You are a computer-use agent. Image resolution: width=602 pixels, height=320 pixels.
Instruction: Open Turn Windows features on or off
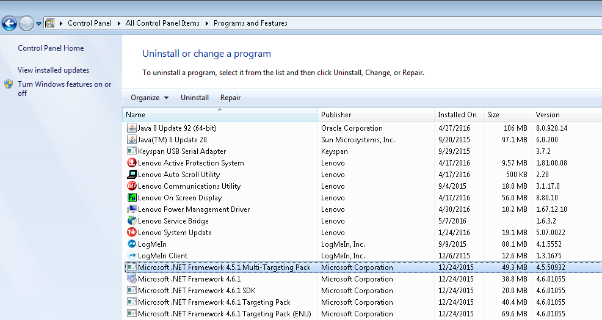(65, 89)
